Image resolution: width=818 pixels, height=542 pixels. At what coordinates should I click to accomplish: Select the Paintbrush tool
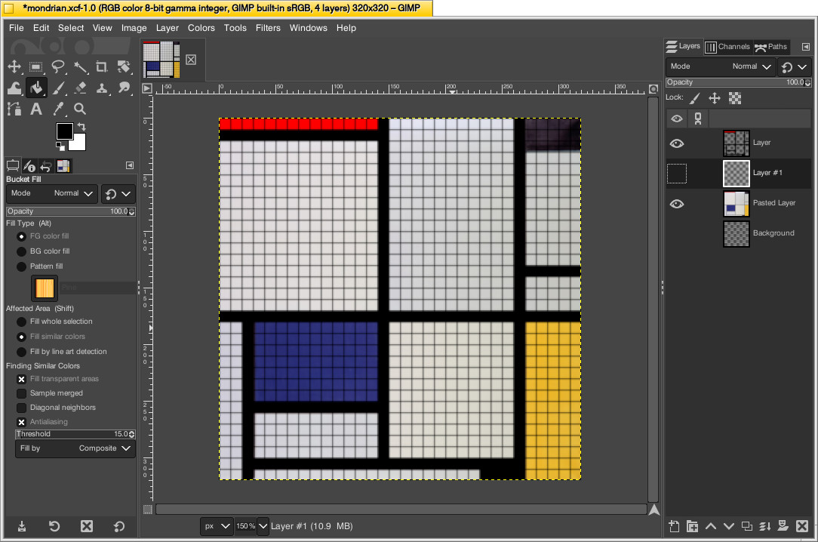pyautogui.click(x=58, y=88)
